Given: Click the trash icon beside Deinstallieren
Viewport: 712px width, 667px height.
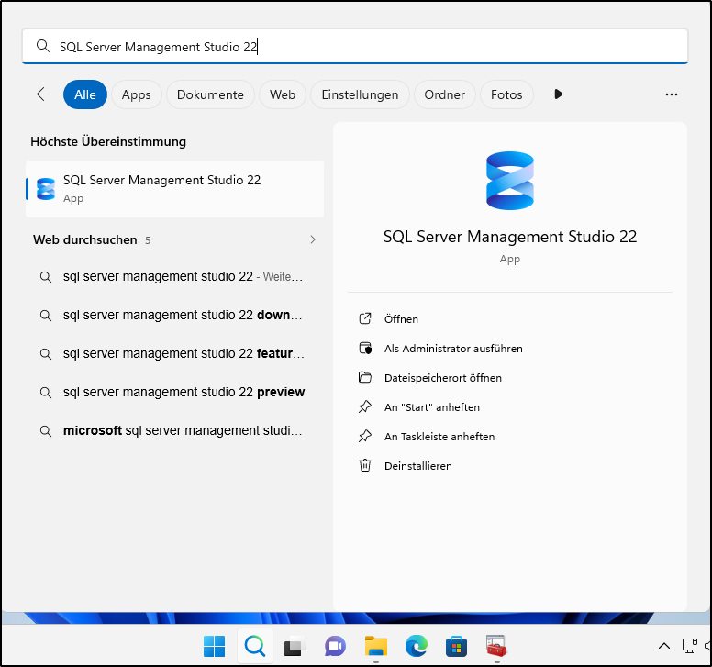Looking at the screenshot, I should [x=365, y=465].
